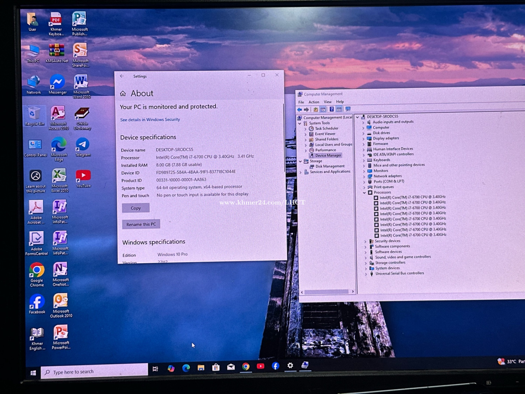The width and height of the screenshot is (525, 394).
Task: Open Microsoft Word 2010 desktop shortcut
Action: 82,86
